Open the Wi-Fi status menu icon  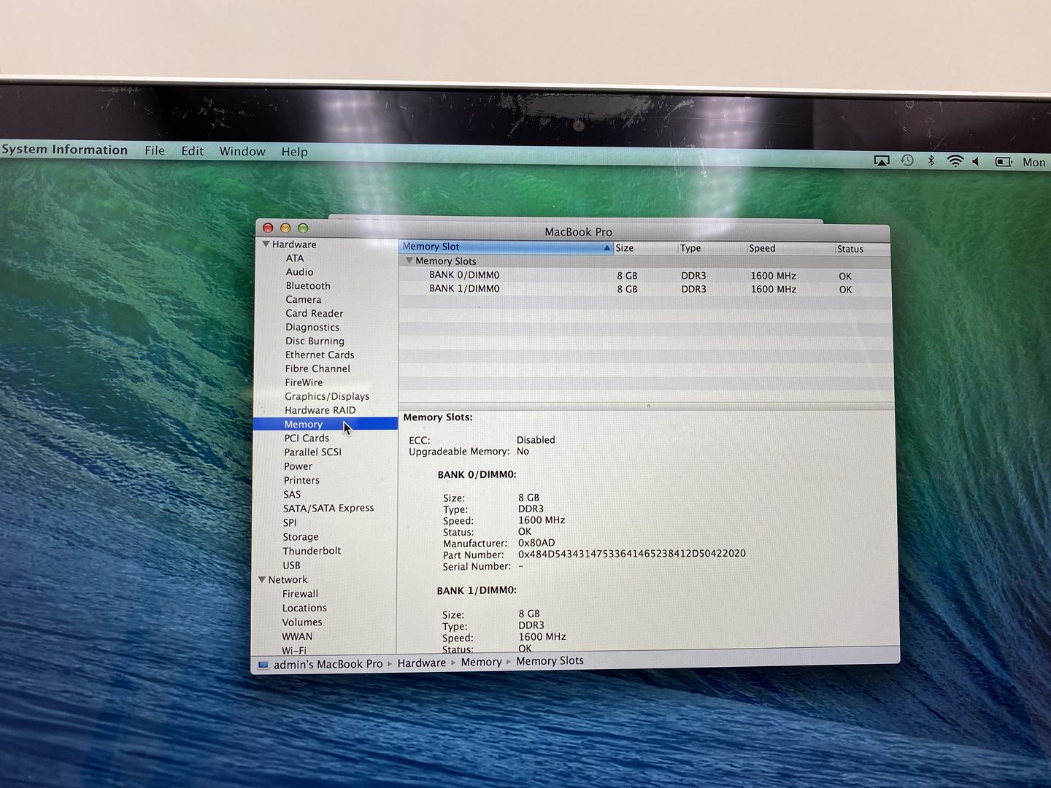pos(955,161)
